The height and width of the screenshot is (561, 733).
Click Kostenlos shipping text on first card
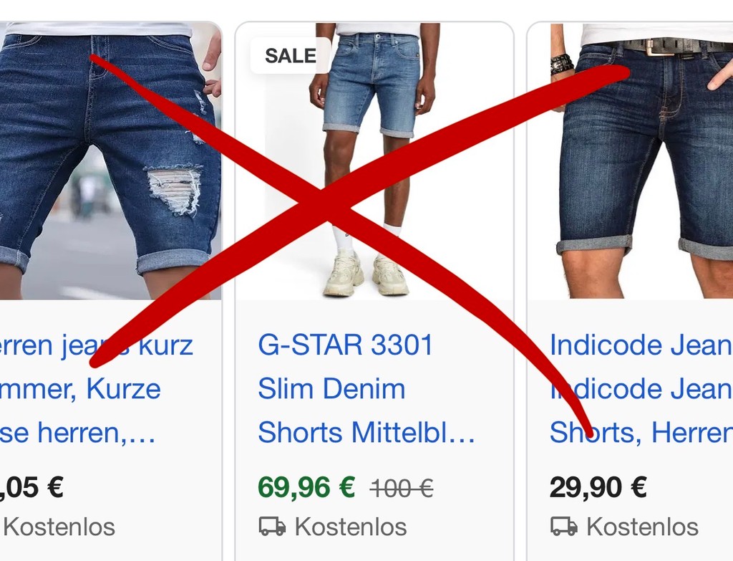[x=59, y=527]
